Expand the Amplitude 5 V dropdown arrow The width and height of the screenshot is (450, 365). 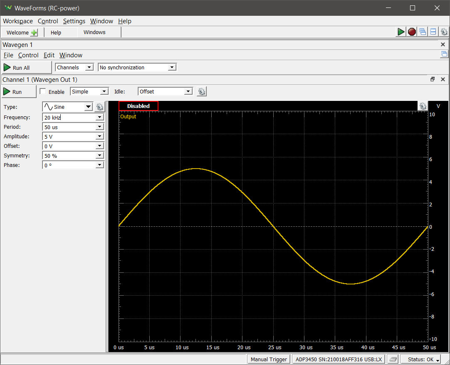[x=99, y=136]
